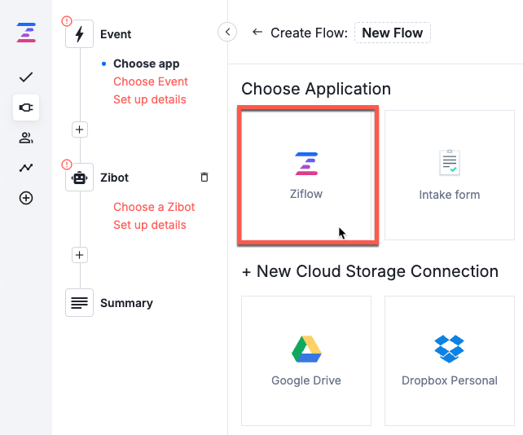
Task: Open the people contacts icon in sidebar
Action: click(26, 138)
